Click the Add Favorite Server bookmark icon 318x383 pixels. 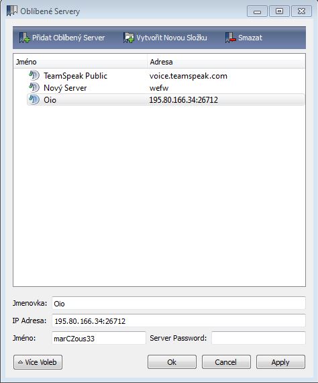[x=24, y=38]
